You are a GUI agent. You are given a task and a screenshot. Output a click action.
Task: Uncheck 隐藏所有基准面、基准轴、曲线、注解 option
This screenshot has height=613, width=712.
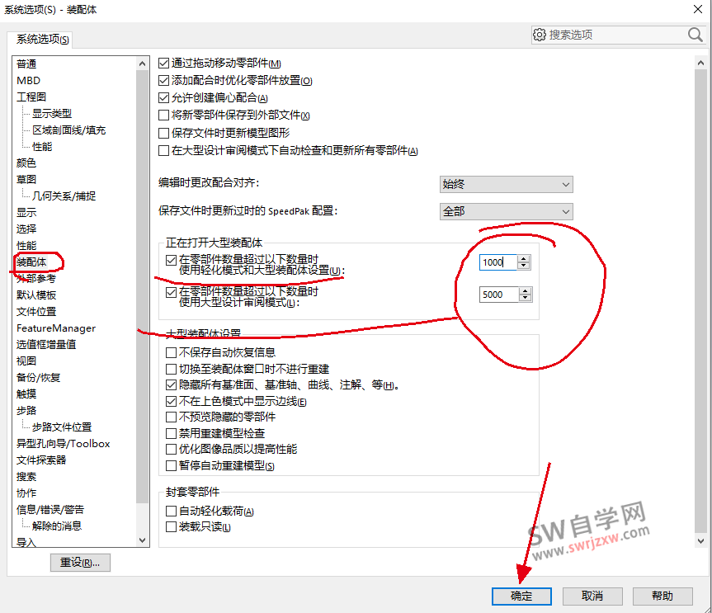(172, 384)
